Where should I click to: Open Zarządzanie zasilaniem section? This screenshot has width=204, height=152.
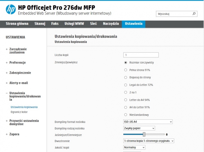pyautogui.click(x=18, y=51)
